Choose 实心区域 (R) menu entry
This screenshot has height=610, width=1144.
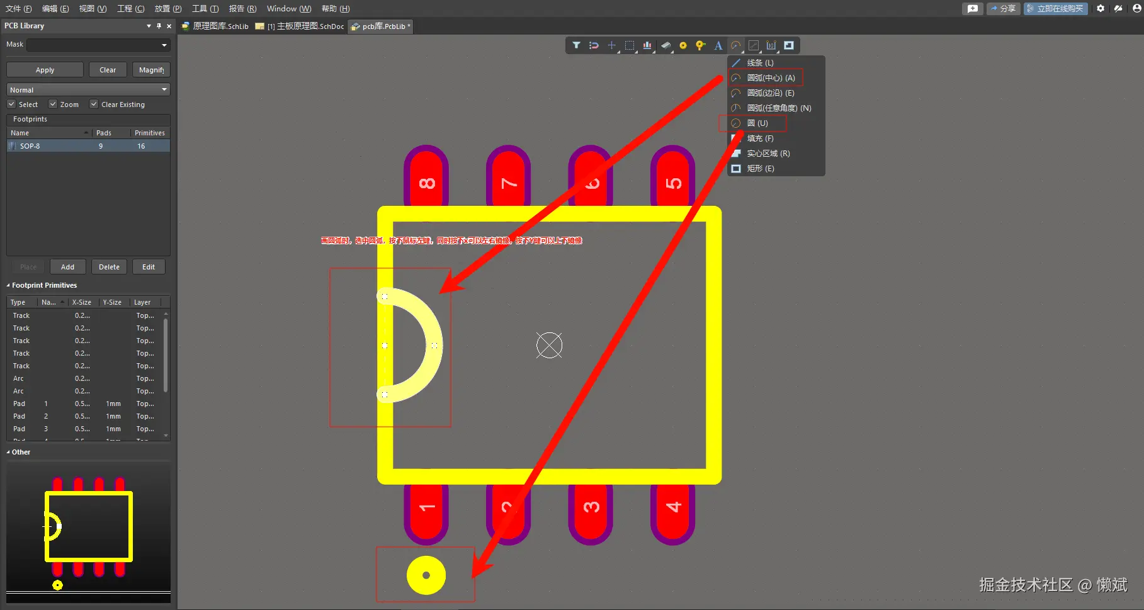(776, 154)
